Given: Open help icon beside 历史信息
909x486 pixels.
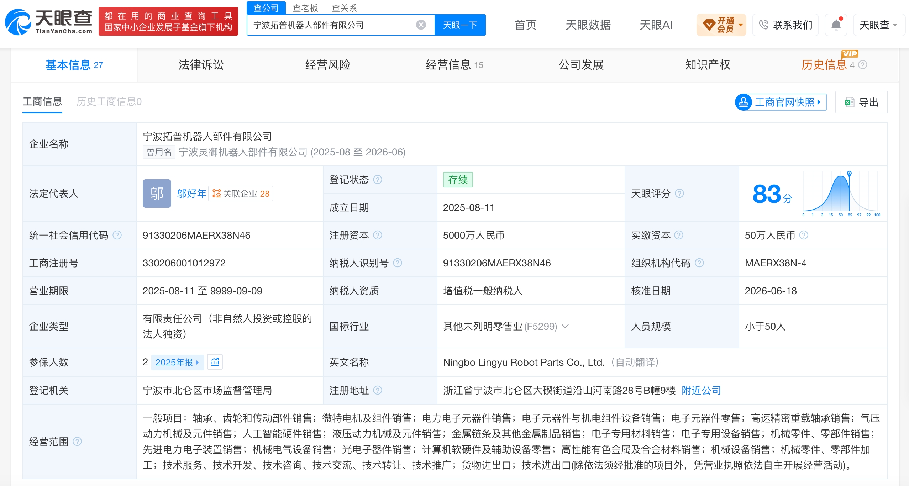Looking at the screenshot, I should point(863,65).
